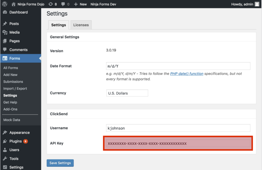Open the New content menu
Viewport: 262px width, 170px height.
point(83,4)
